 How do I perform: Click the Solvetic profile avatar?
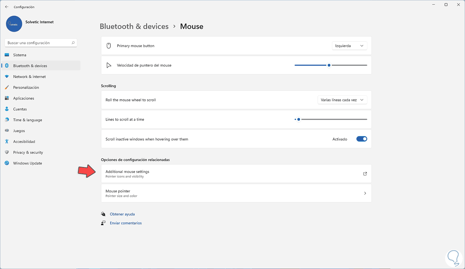(14, 24)
